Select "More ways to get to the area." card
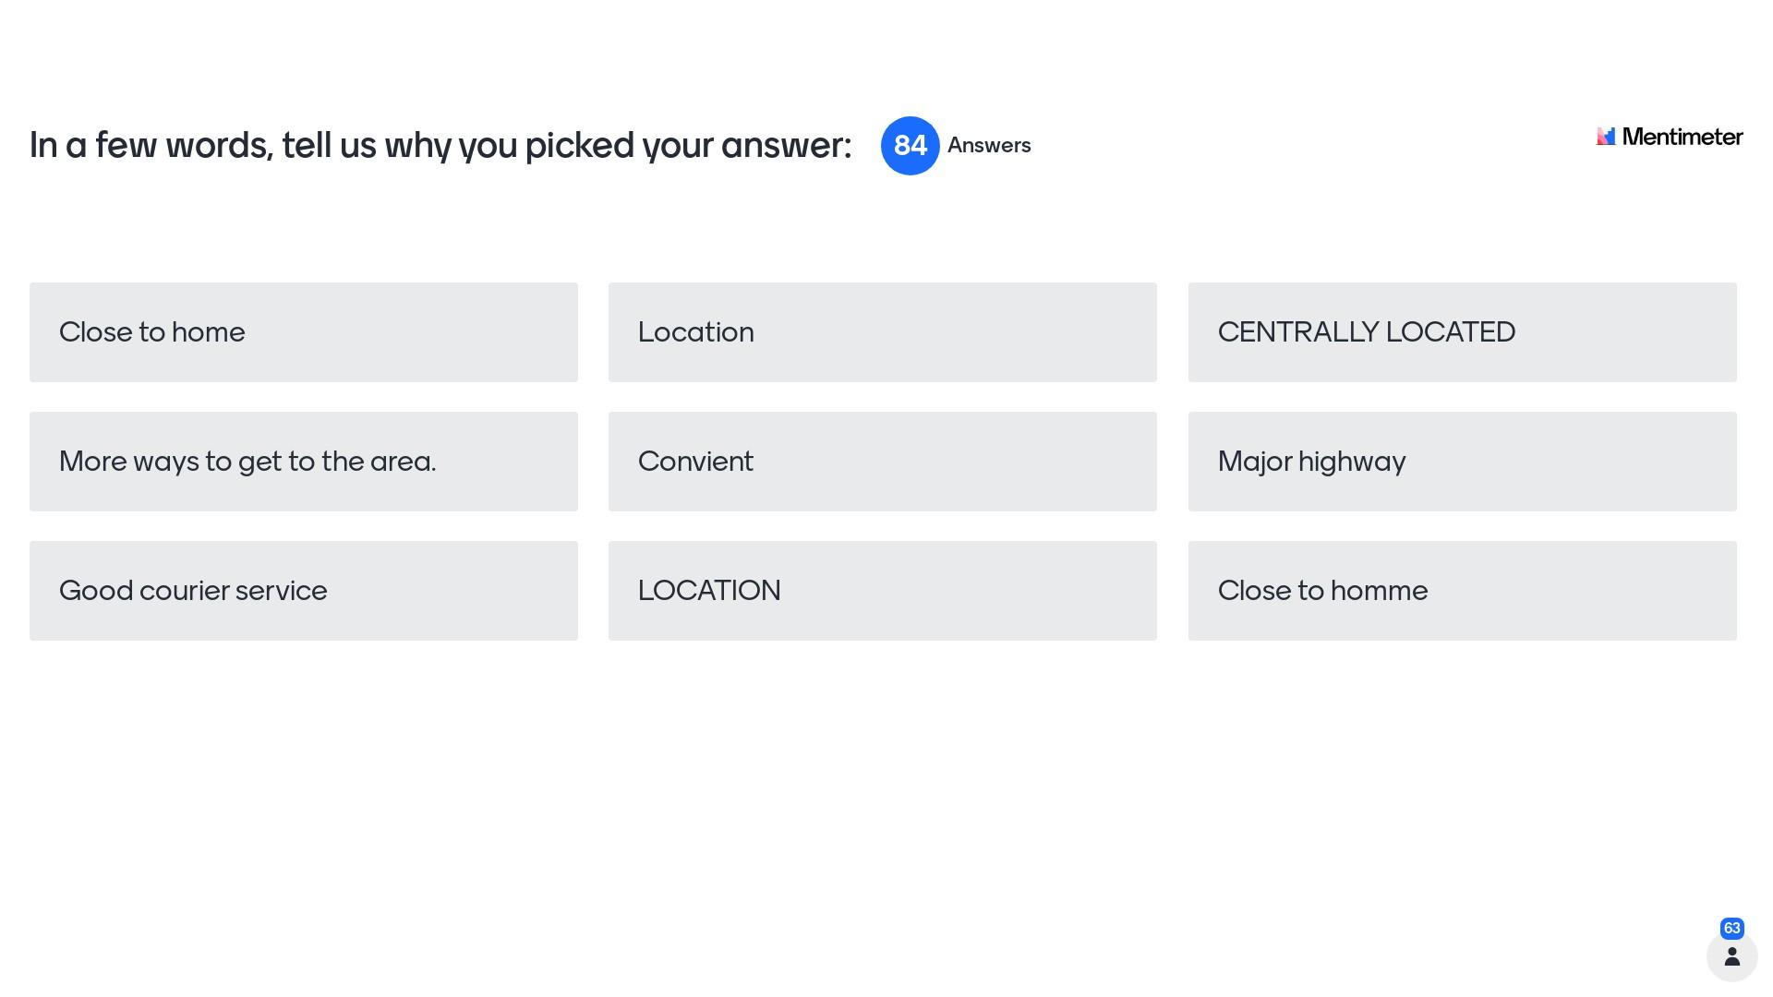This screenshot has height=997, width=1773. click(x=303, y=462)
